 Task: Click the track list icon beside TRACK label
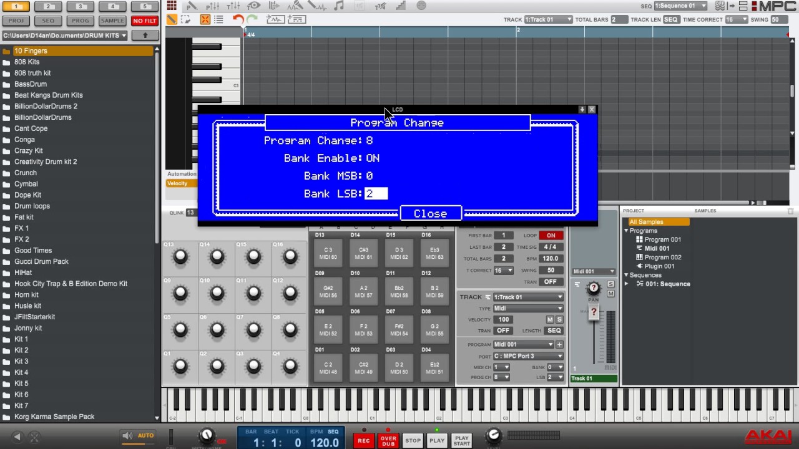click(488, 297)
